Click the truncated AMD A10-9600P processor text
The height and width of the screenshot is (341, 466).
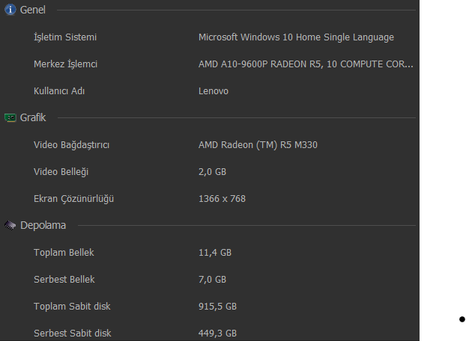point(306,64)
